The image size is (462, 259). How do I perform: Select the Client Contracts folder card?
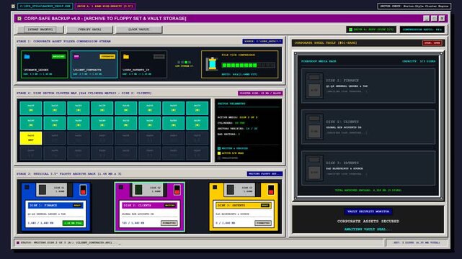tap(94, 64)
